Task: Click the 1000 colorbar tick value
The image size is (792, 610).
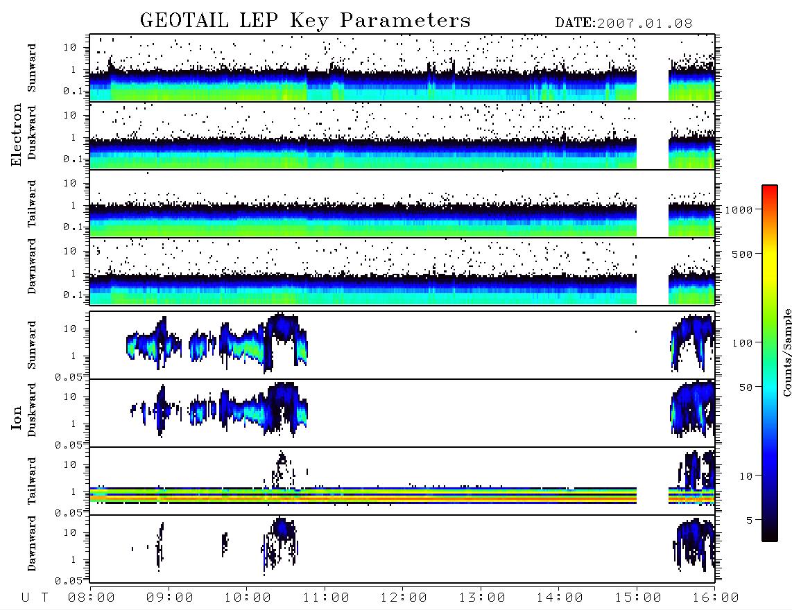Action: point(739,209)
